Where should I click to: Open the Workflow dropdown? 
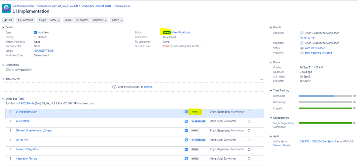pos(99,20)
